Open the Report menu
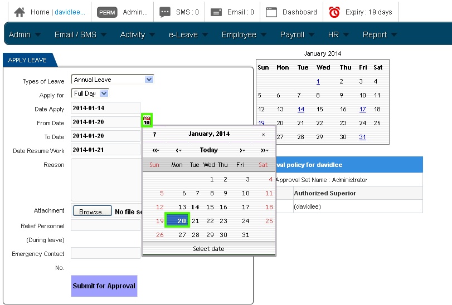Screen dimensions: 452x305 (380, 35)
